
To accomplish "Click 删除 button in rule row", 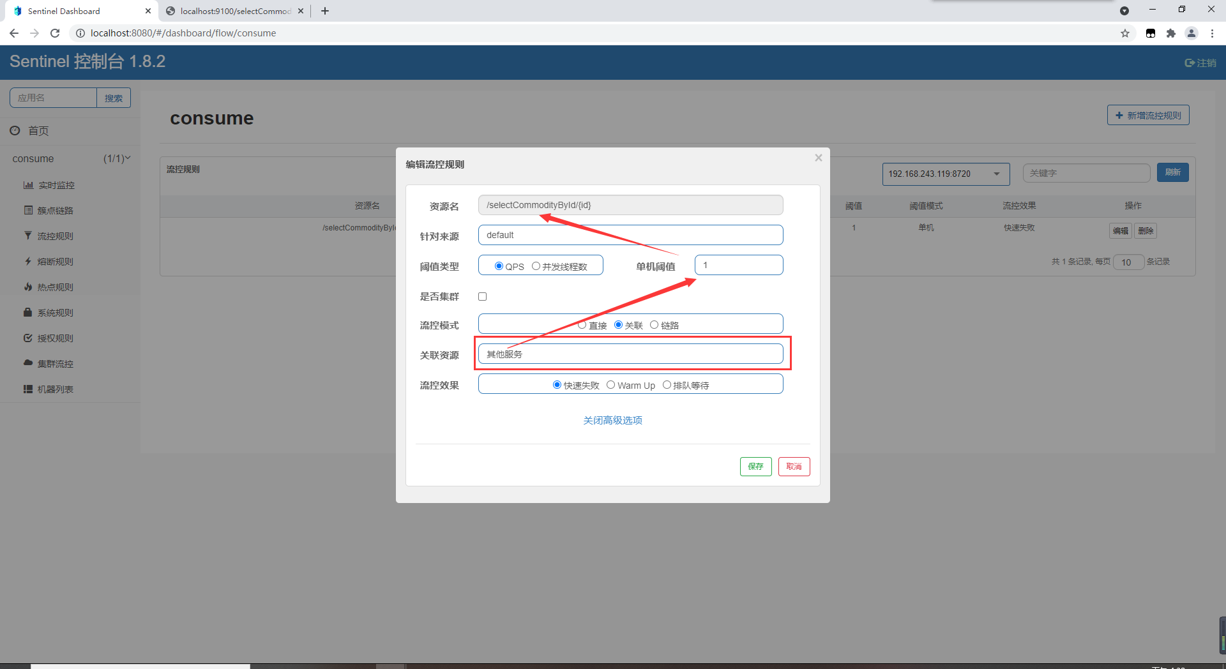I will click(x=1146, y=231).
